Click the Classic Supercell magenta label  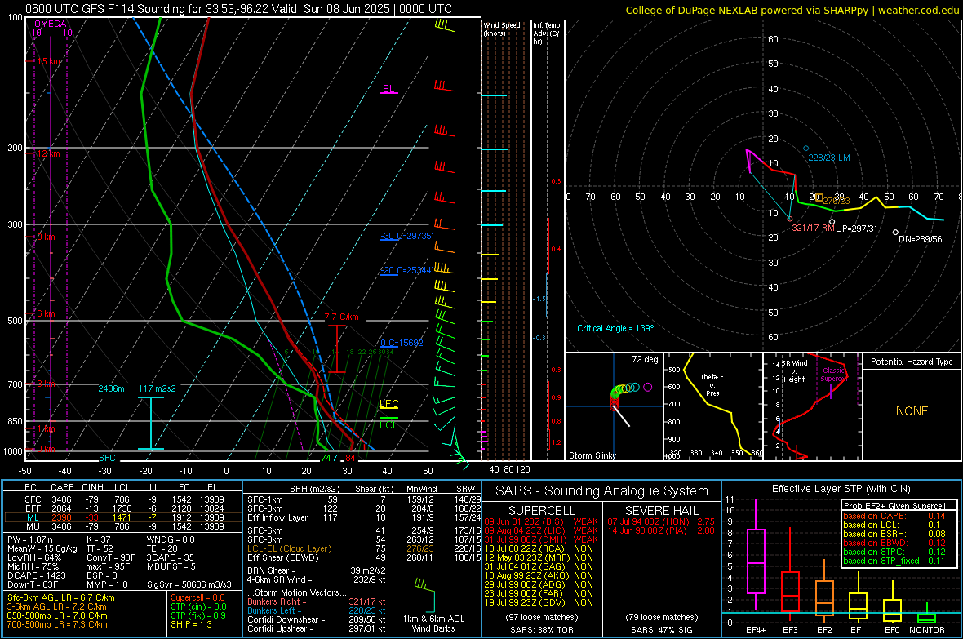(x=833, y=375)
